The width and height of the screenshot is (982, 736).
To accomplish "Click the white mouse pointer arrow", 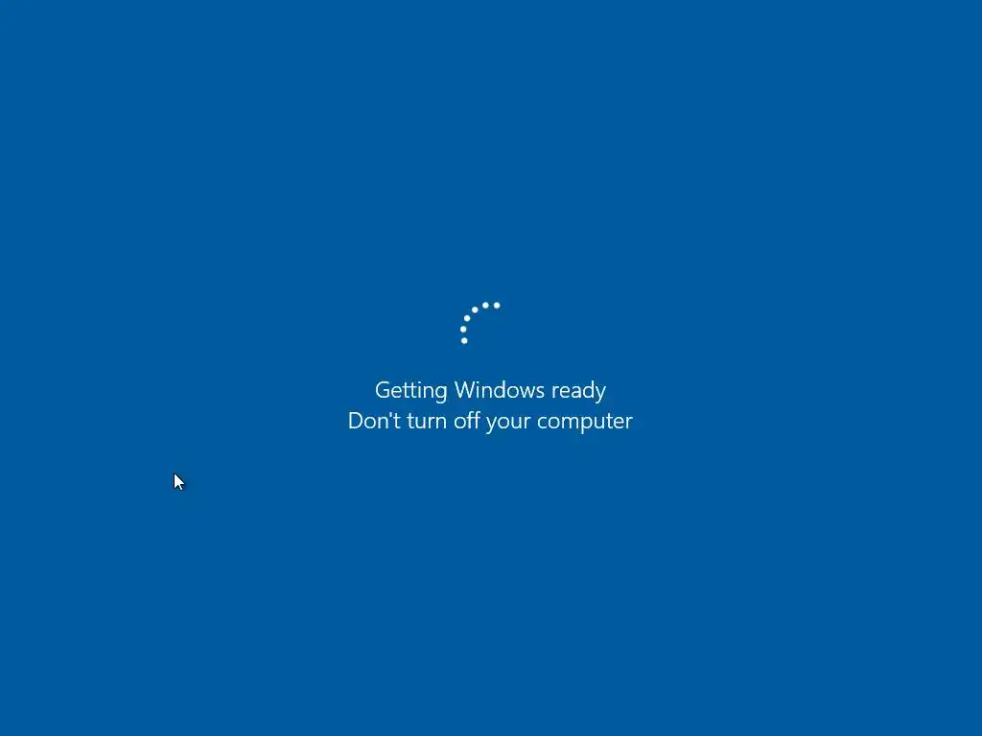I will [179, 482].
